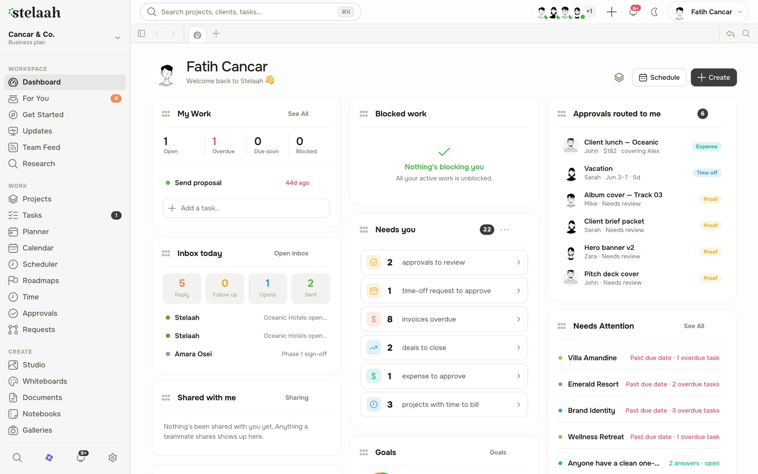Click the search projects input field

tap(250, 12)
